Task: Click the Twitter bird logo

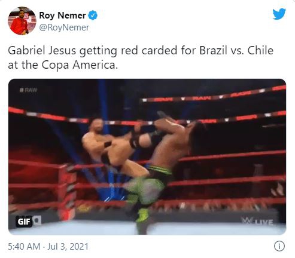Action: 279,14
